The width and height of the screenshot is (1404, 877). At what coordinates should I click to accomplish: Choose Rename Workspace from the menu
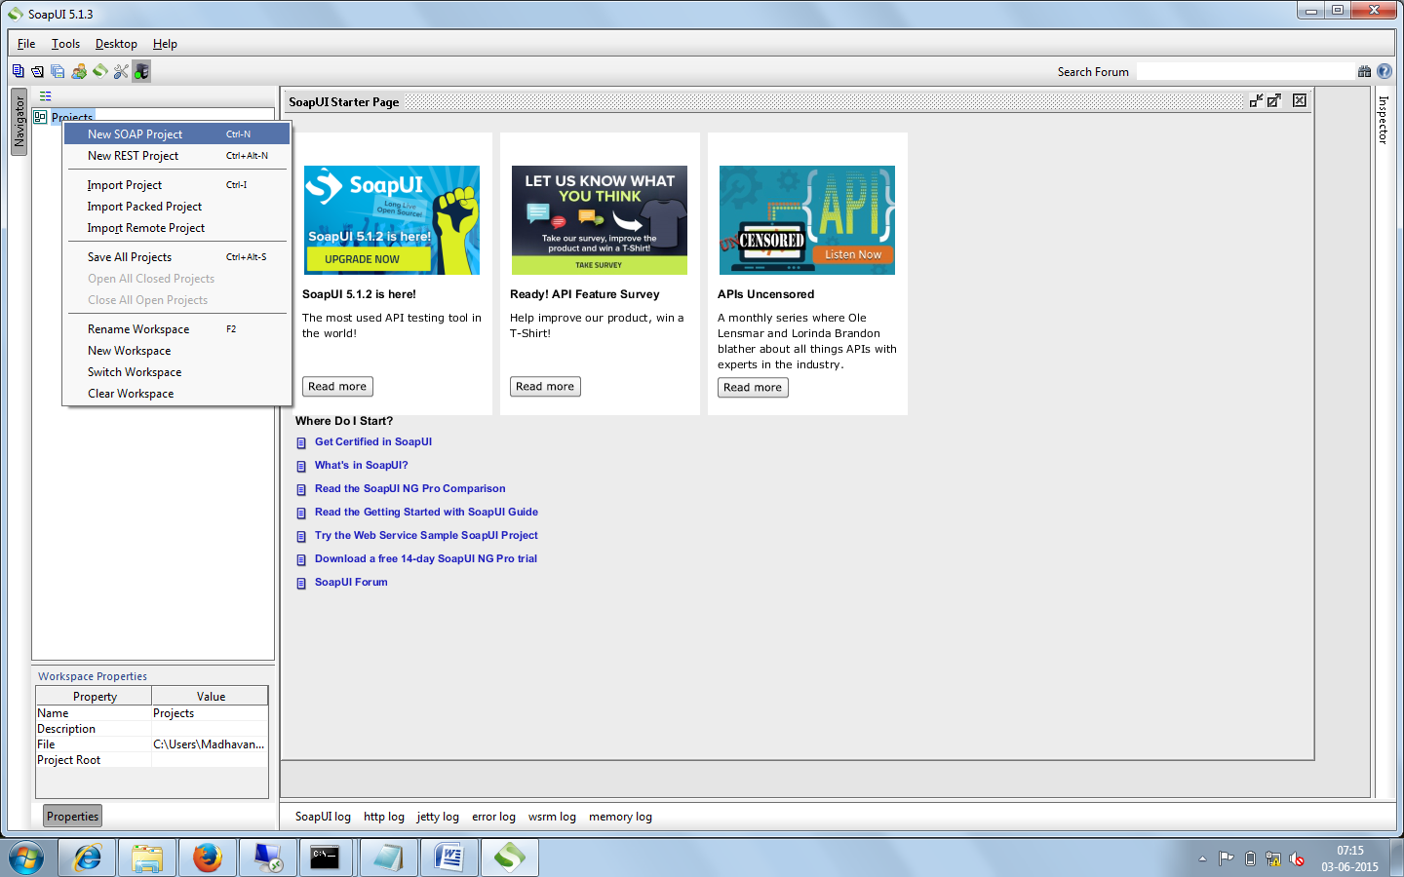[176, 329]
